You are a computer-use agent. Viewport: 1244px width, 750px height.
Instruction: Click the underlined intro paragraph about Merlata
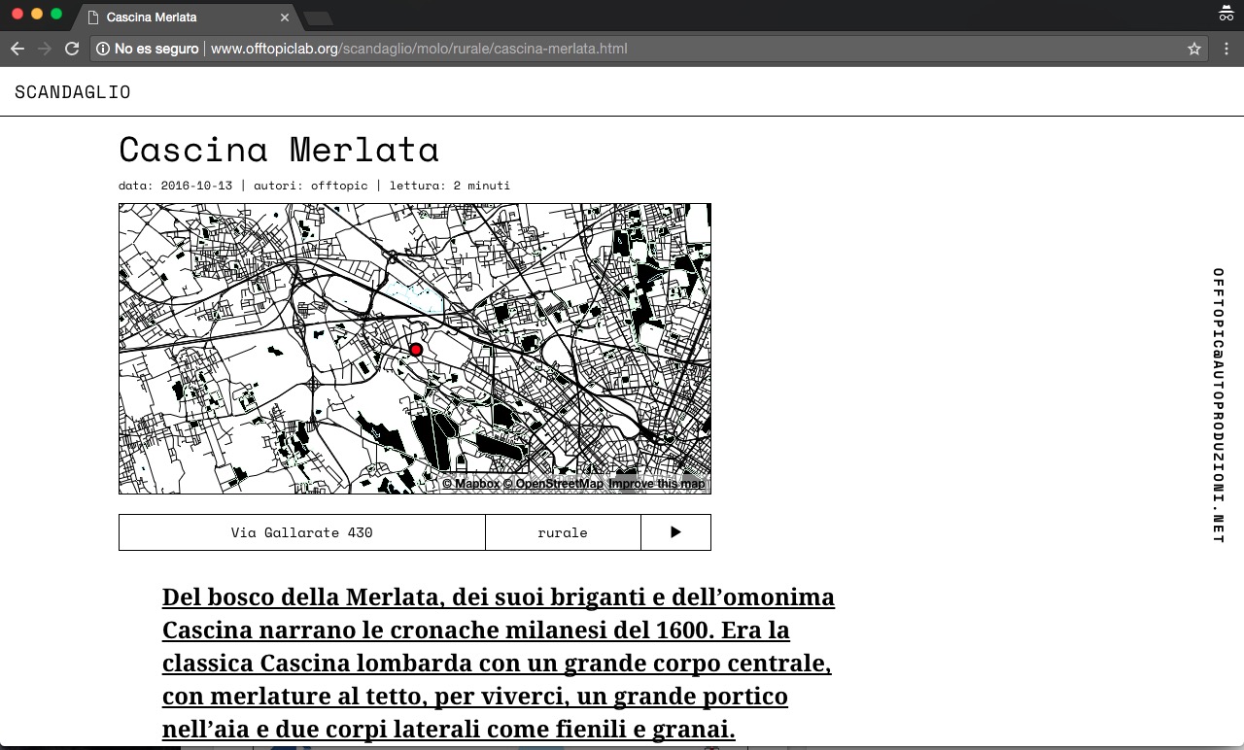point(499,664)
